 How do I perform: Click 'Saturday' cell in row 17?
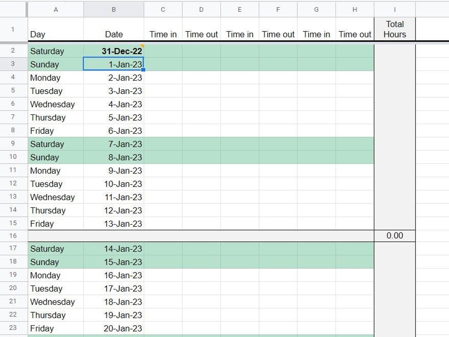coord(56,249)
